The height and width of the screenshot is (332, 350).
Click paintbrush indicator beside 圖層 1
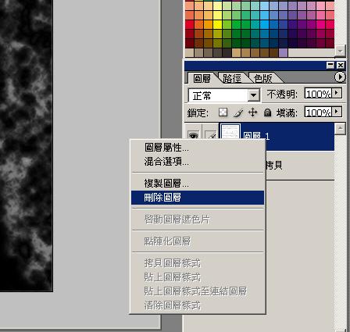(x=210, y=135)
